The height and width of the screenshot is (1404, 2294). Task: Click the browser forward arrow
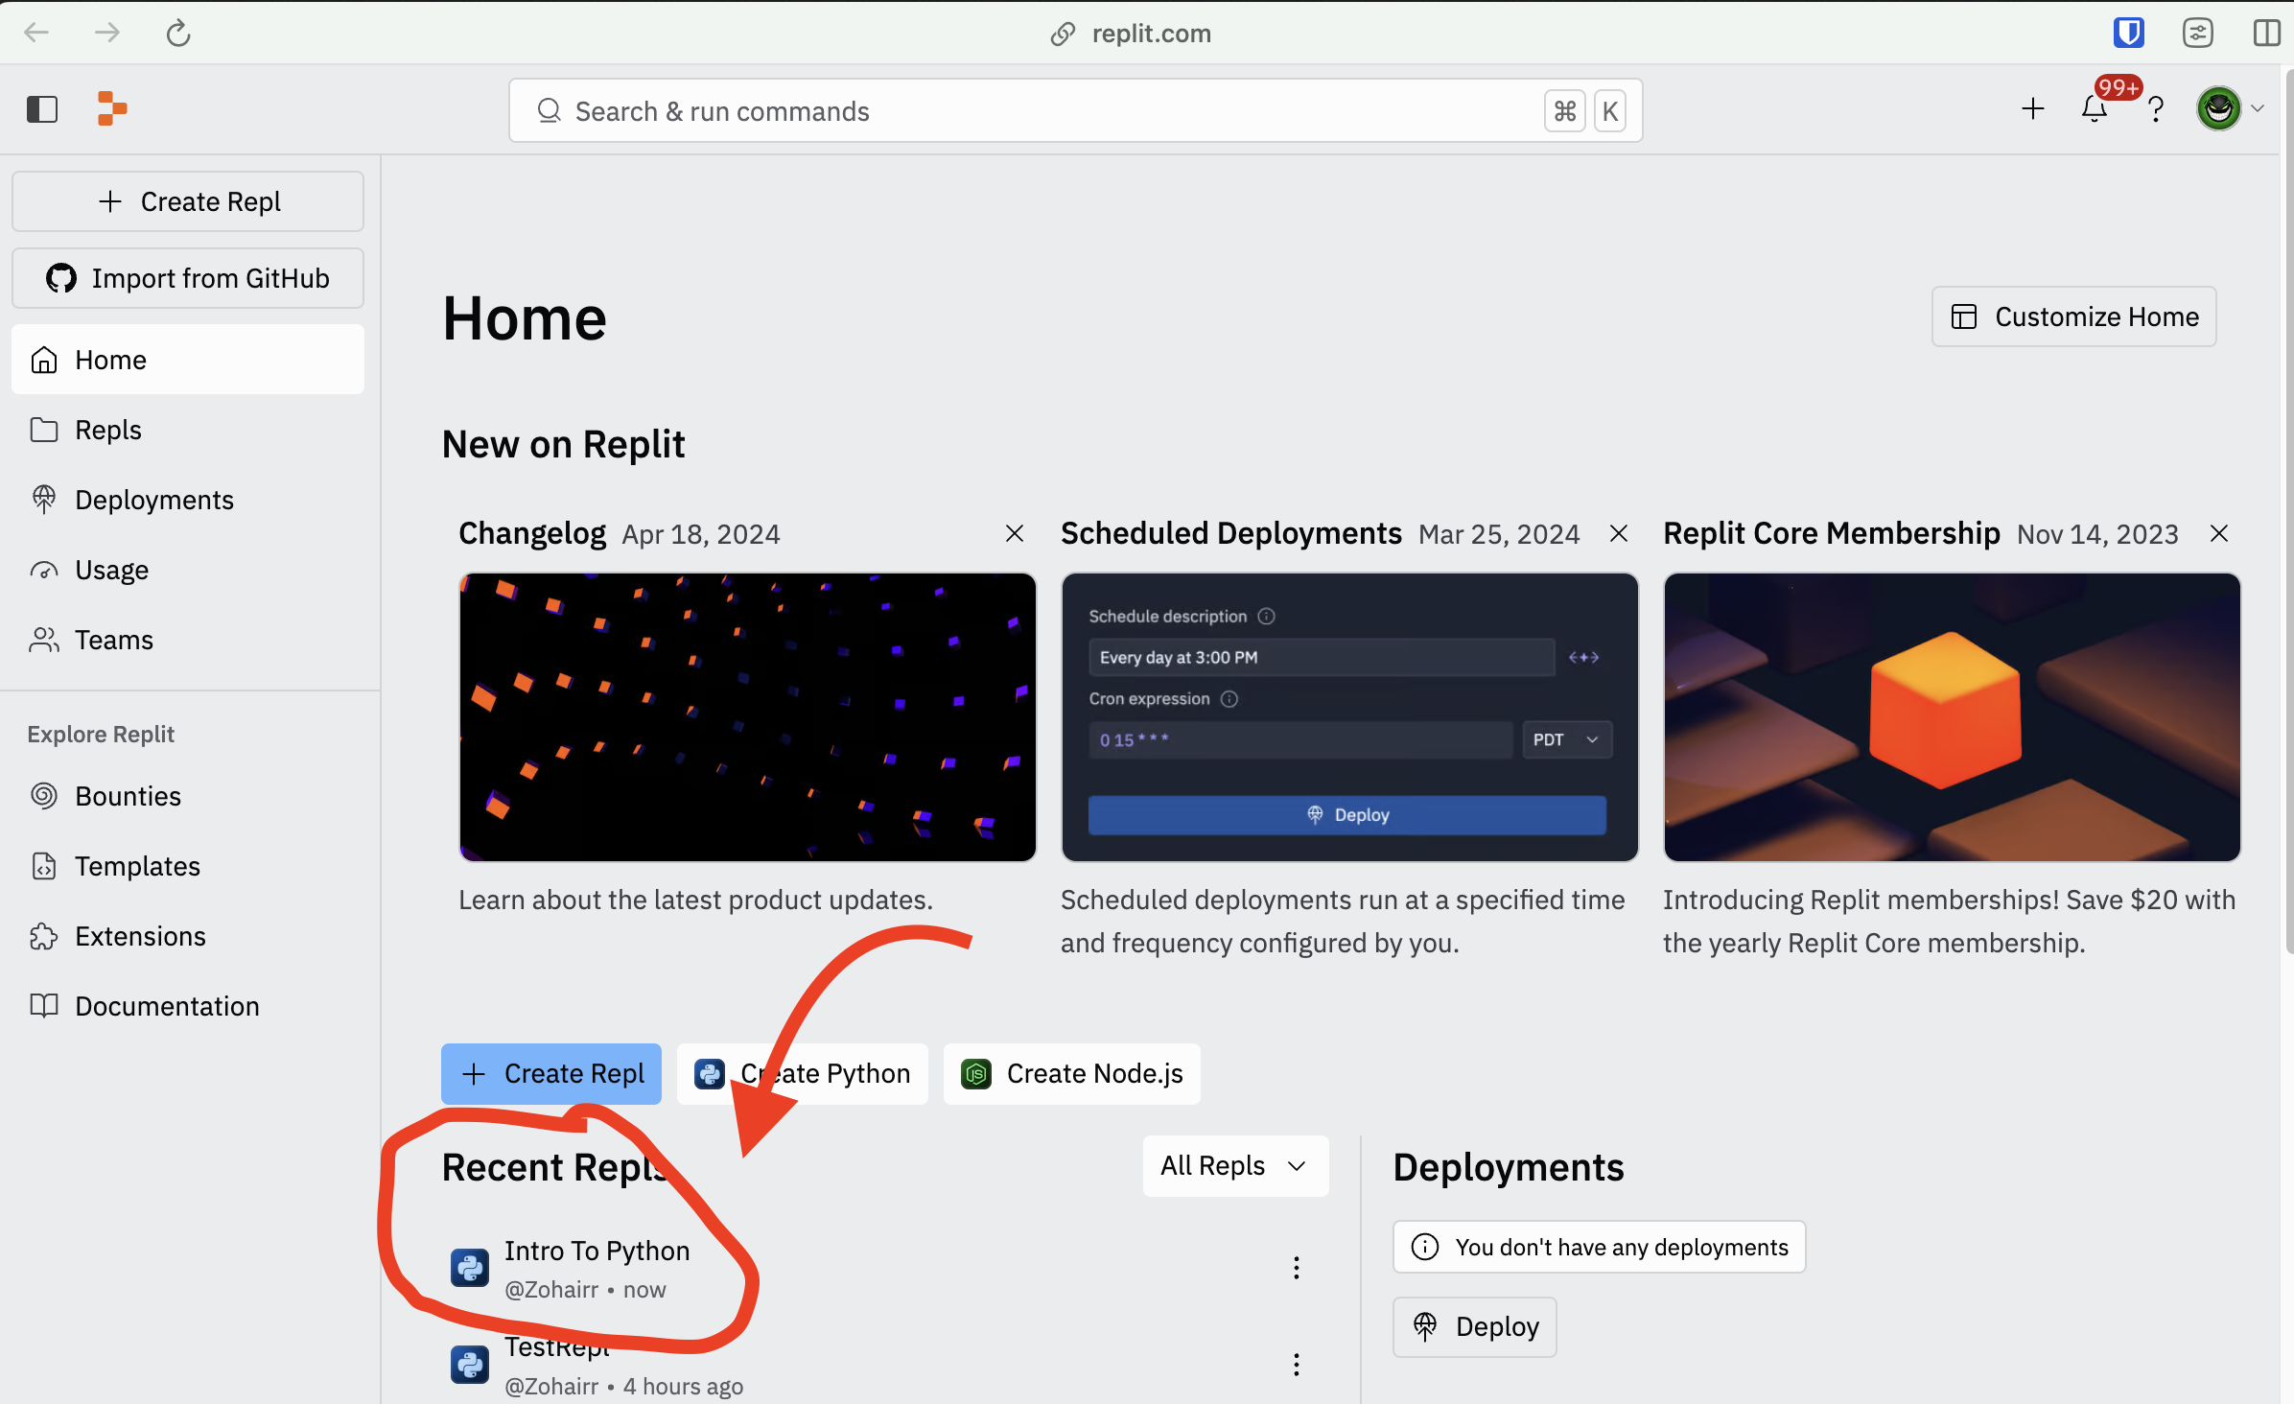click(x=107, y=33)
